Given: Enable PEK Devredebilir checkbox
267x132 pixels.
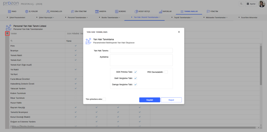Looking at the screenshot, I should pyautogui.click(x=166, y=72).
